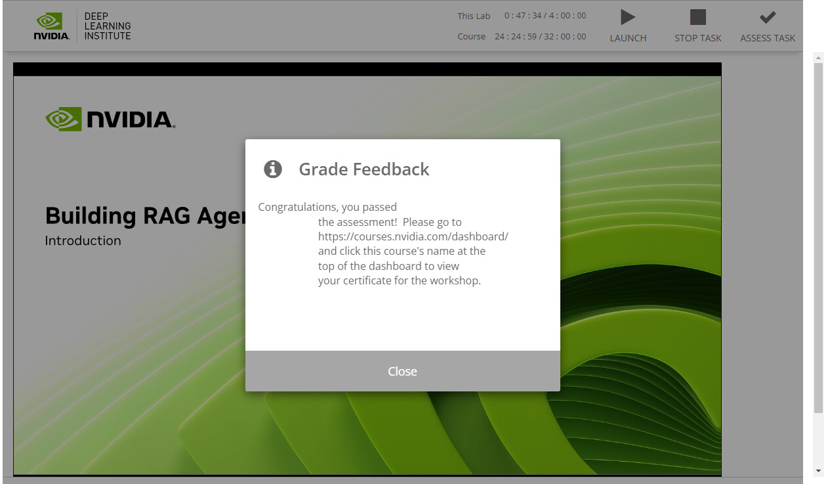Click the LAUNCH label
Screen dimensions: 828x484
coord(628,38)
